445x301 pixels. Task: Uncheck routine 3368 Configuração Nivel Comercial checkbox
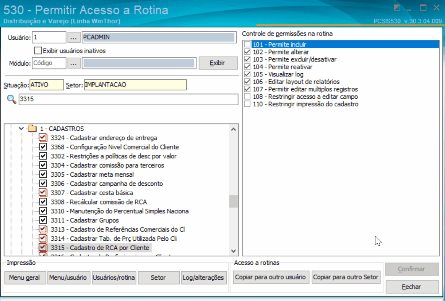(43, 147)
